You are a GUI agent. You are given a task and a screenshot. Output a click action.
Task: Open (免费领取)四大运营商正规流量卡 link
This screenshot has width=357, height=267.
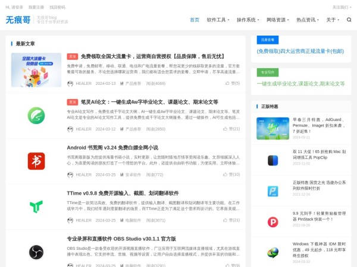300,51
